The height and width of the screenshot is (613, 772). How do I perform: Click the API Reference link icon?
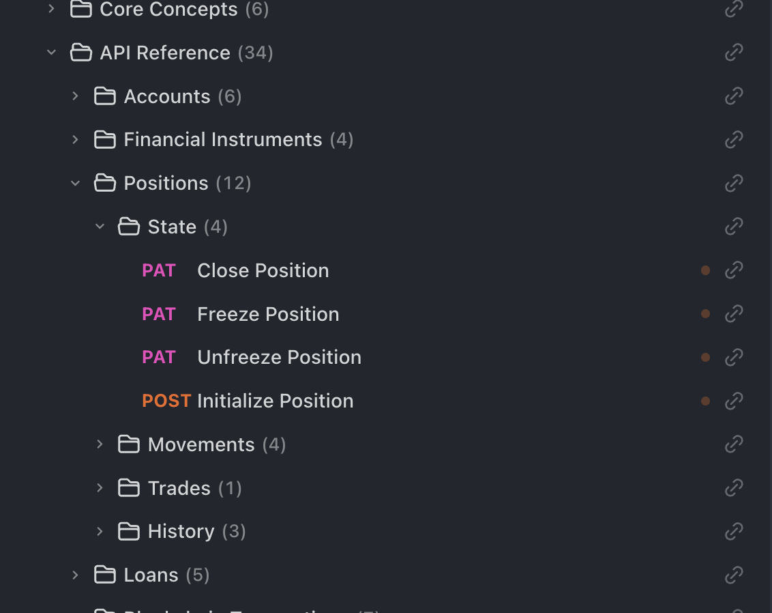coord(734,53)
